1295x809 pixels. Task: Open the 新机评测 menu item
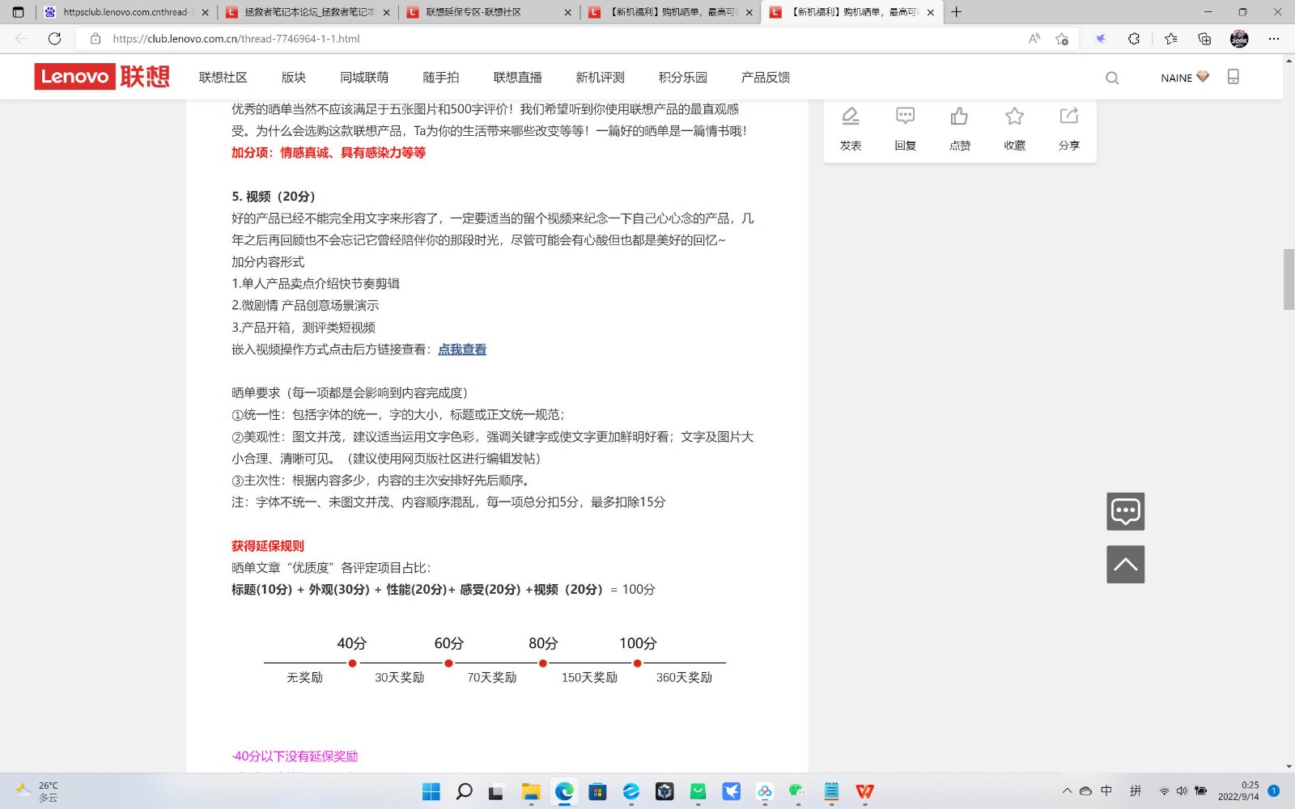click(x=601, y=78)
